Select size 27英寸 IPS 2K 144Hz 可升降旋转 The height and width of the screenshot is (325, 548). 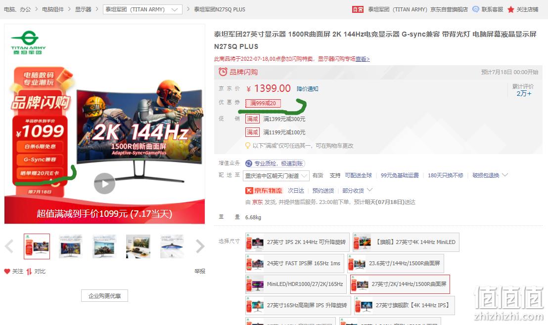(x=297, y=242)
